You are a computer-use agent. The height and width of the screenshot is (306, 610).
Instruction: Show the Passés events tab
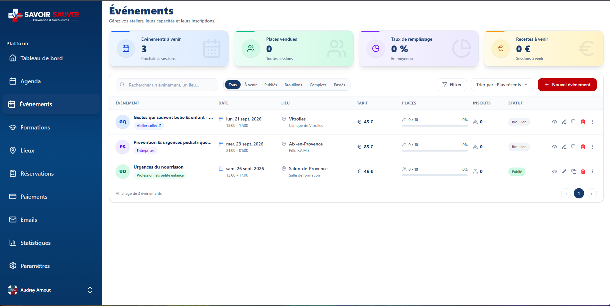340,85
